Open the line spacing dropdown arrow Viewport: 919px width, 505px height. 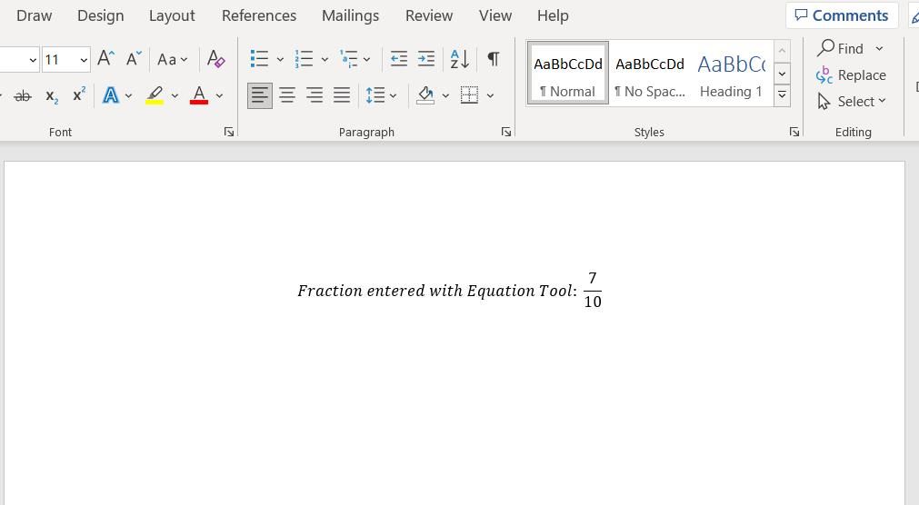point(394,95)
